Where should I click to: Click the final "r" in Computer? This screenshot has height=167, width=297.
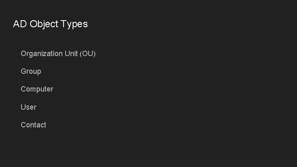(x=52, y=89)
